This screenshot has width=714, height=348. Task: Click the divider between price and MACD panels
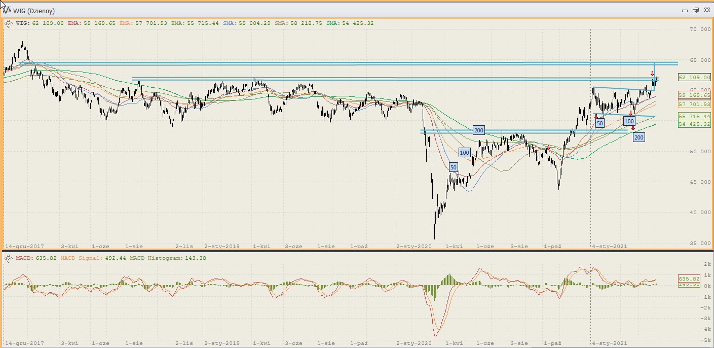(355, 250)
